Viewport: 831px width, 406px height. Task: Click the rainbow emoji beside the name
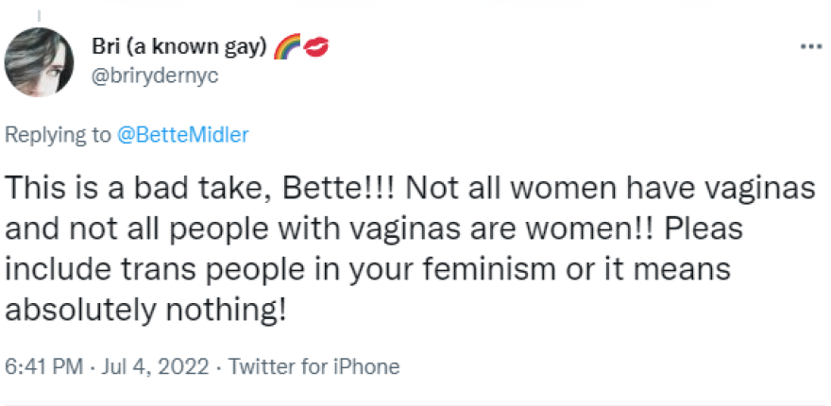[287, 45]
